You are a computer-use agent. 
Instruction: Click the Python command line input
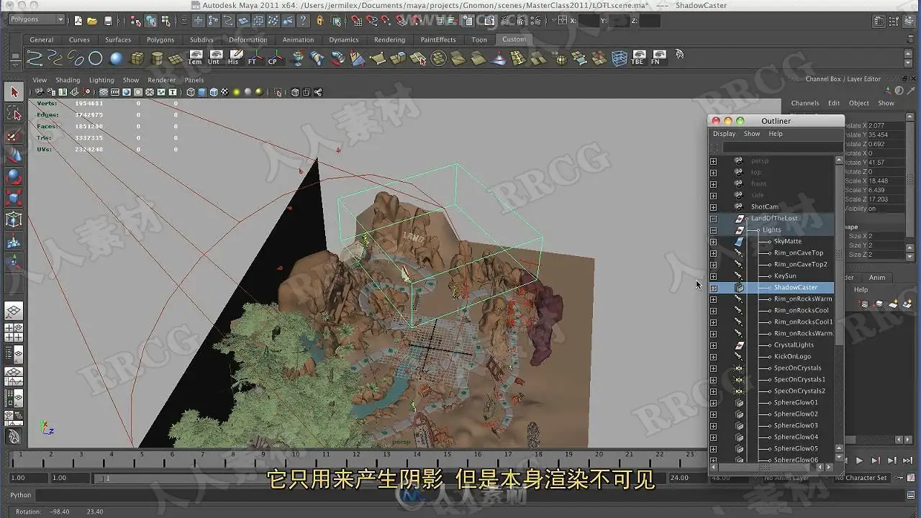(x=471, y=495)
